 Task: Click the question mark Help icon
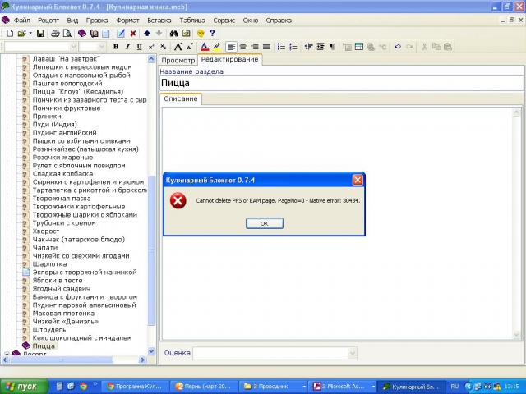(x=212, y=33)
